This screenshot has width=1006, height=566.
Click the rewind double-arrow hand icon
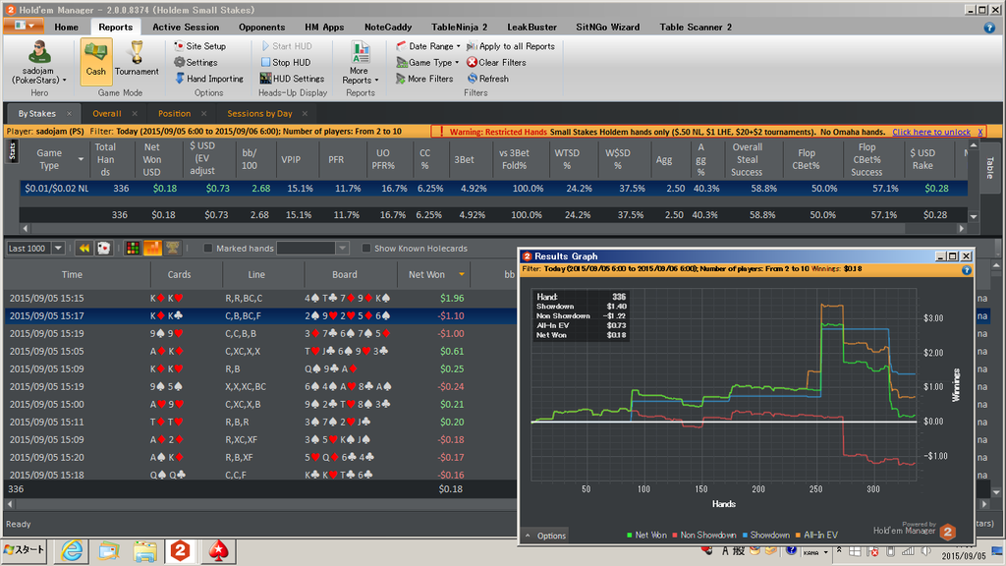[x=84, y=248]
